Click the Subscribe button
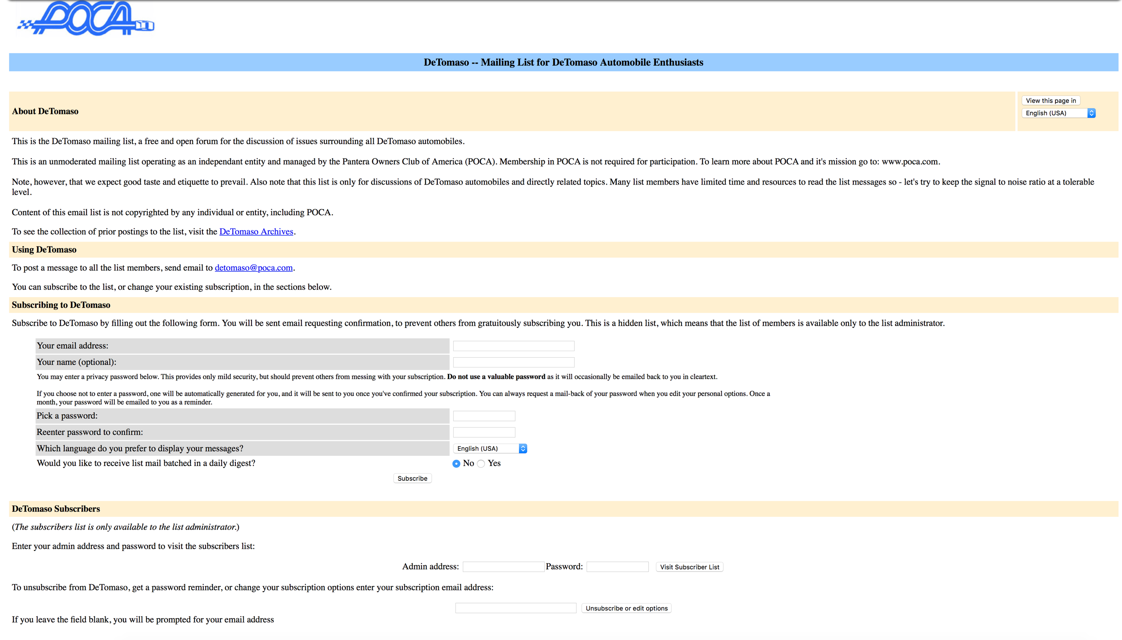This screenshot has height=640, width=1122. 412,478
